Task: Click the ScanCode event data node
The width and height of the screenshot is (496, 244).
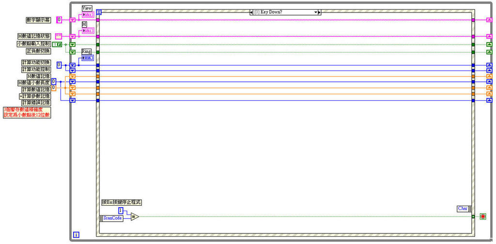Action: (111, 218)
